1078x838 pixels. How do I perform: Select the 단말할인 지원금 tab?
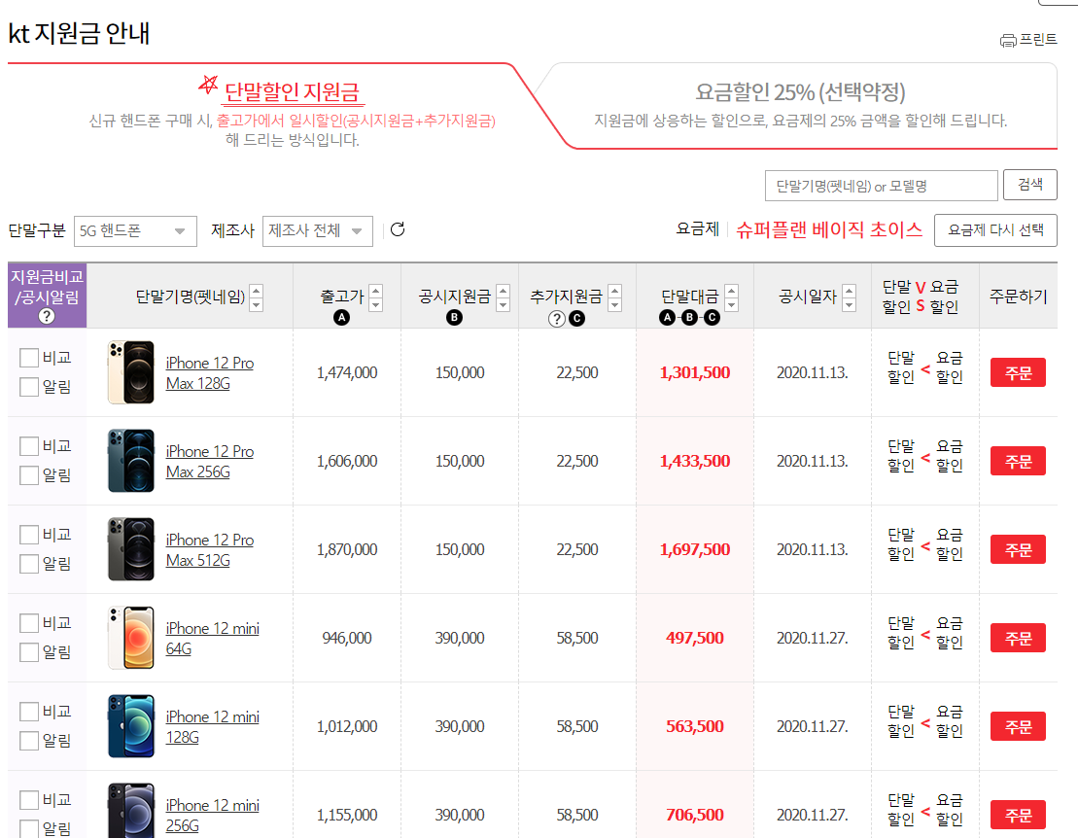click(x=293, y=91)
